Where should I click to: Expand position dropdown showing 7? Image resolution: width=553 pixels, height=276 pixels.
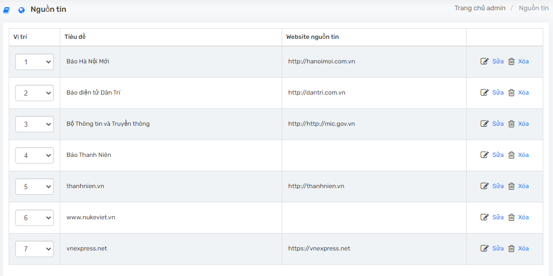point(35,249)
